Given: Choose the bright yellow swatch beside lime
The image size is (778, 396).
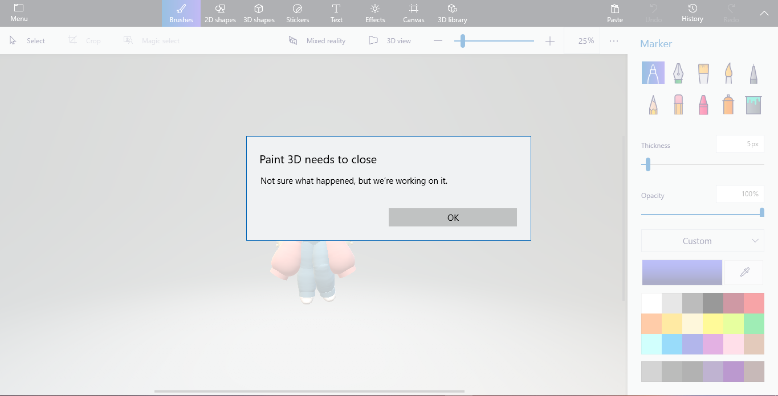Looking at the screenshot, I should point(713,324).
